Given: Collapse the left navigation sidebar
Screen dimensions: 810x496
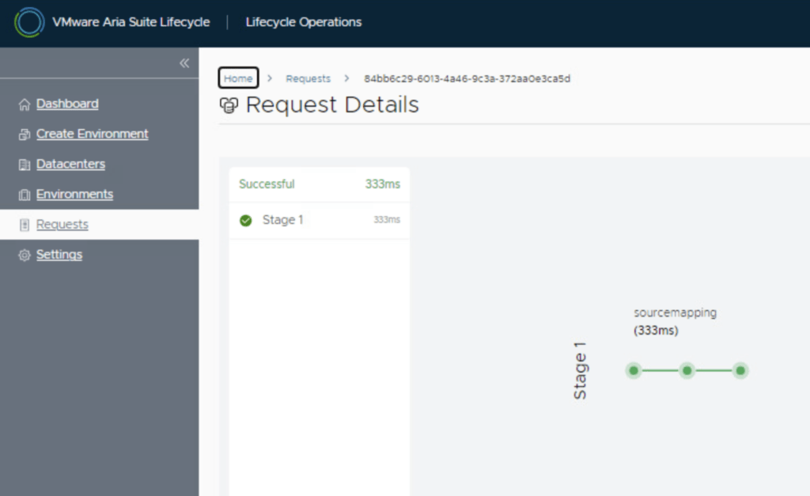Looking at the screenshot, I should pos(184,63).
